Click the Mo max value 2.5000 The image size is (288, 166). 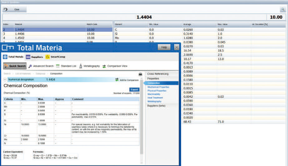[x=41, y=140]
